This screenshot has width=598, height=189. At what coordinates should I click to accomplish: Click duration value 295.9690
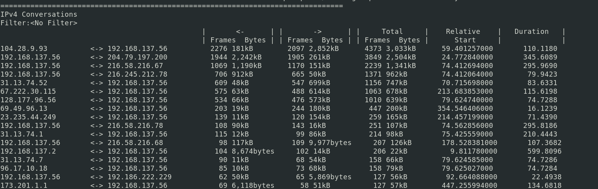click(540, 66)
